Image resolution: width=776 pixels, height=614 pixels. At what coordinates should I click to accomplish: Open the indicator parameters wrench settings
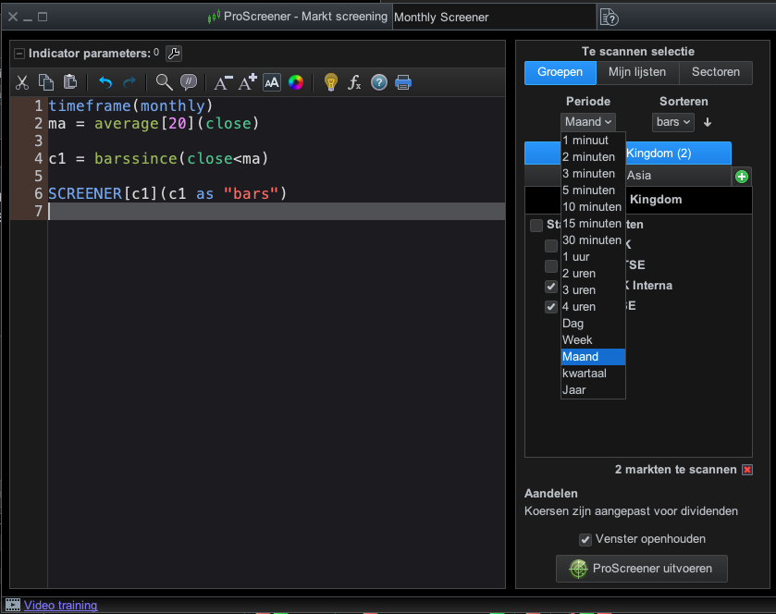(x=173, y=54)
